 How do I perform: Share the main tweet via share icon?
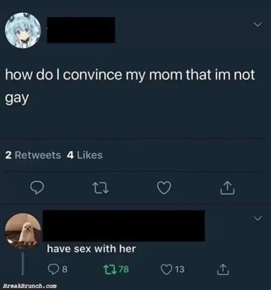[x=228, y=188]
